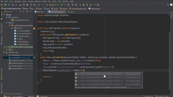Expand the MyTabs package node
Viewport: 173px width, 97px height.
click(x=12, y=28)
